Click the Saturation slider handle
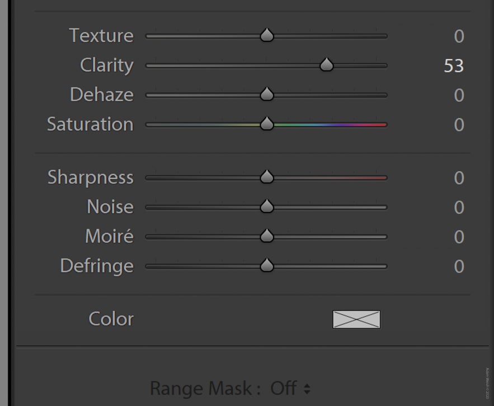 click(x=267, y=124)
